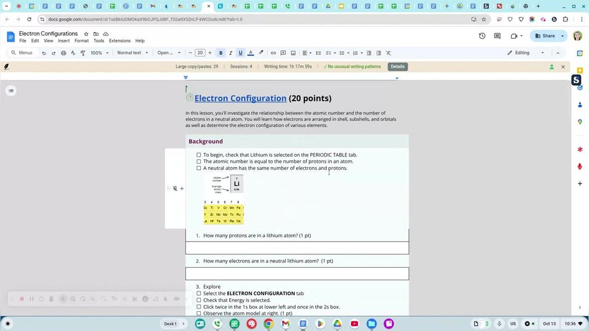
Task: Select the Paint format roller tool
Action: tap(82, 53)
